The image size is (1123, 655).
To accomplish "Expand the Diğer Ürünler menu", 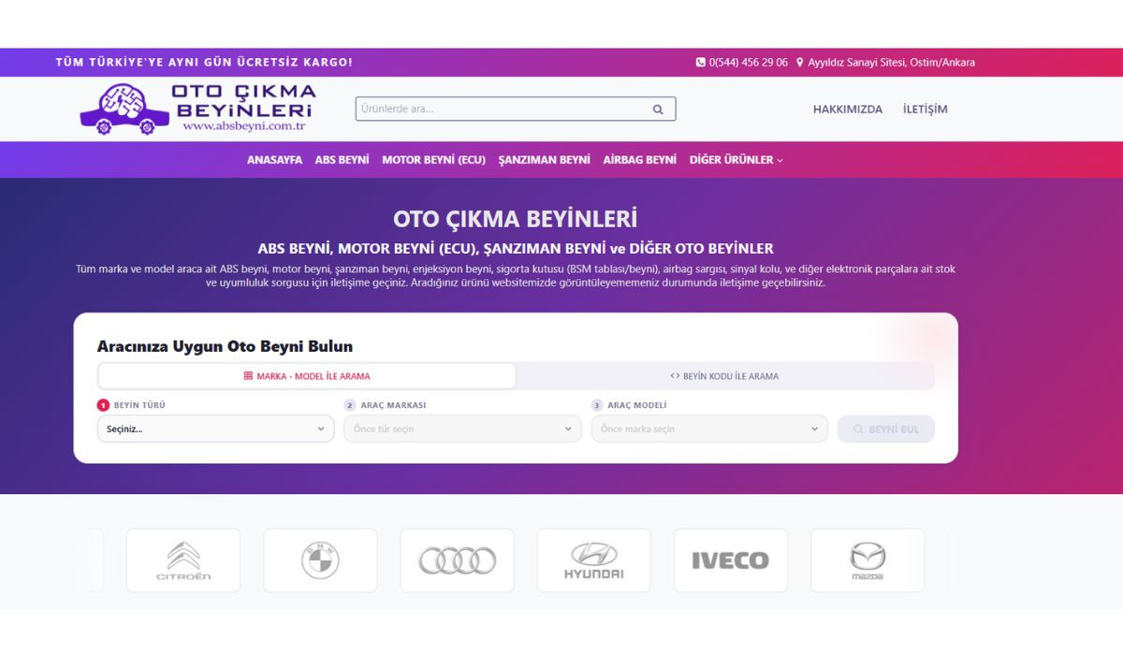I will [736, 160].
